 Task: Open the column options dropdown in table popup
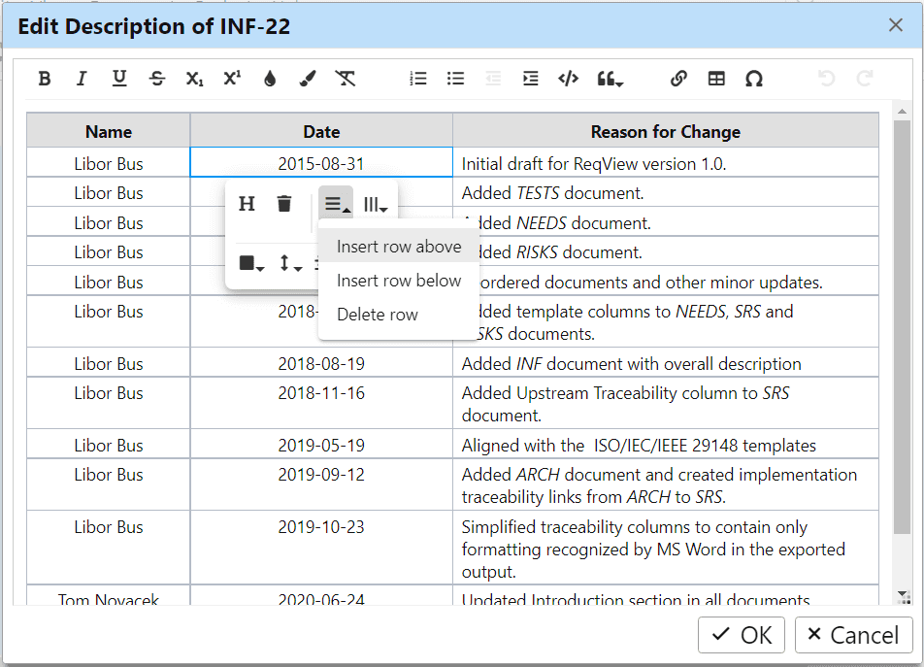376,205
